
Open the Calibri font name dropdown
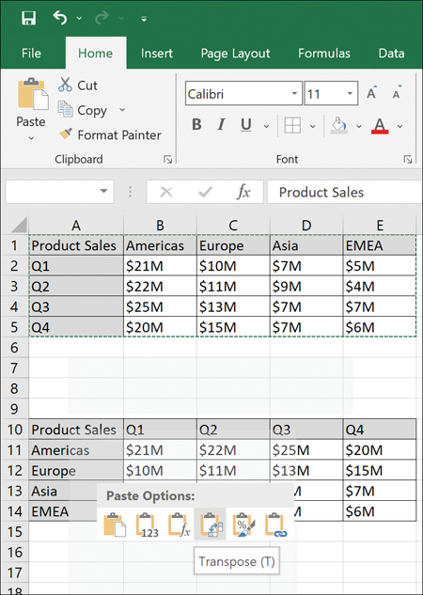(294, 93)
